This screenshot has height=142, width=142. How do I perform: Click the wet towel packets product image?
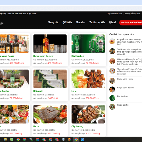click(50, 79)
